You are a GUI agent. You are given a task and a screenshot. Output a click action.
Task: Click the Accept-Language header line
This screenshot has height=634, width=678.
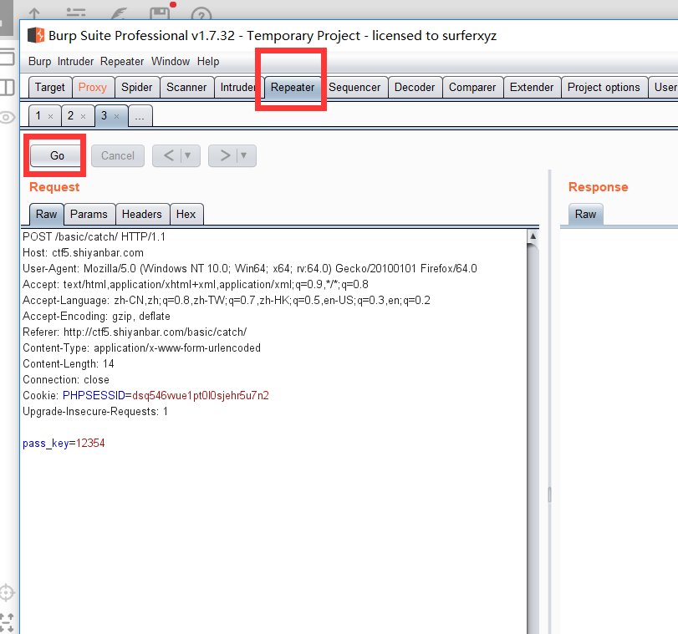click(227, 301)
